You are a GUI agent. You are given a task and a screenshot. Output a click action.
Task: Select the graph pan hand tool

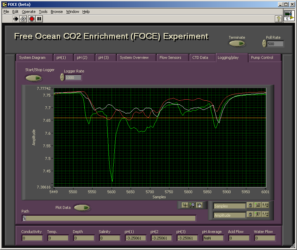pyautogui.click(x=199, y=205)
